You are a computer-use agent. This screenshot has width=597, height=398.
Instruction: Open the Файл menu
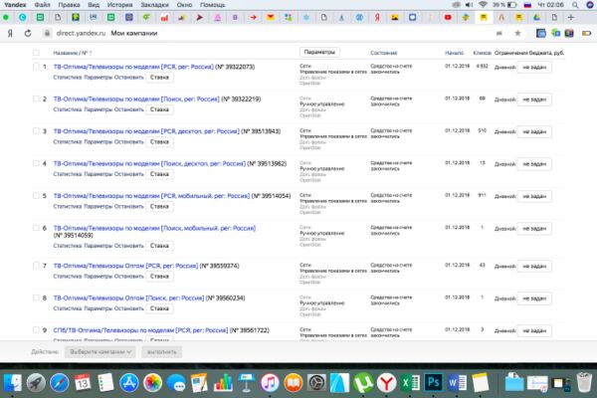click(x=42, y=5)
